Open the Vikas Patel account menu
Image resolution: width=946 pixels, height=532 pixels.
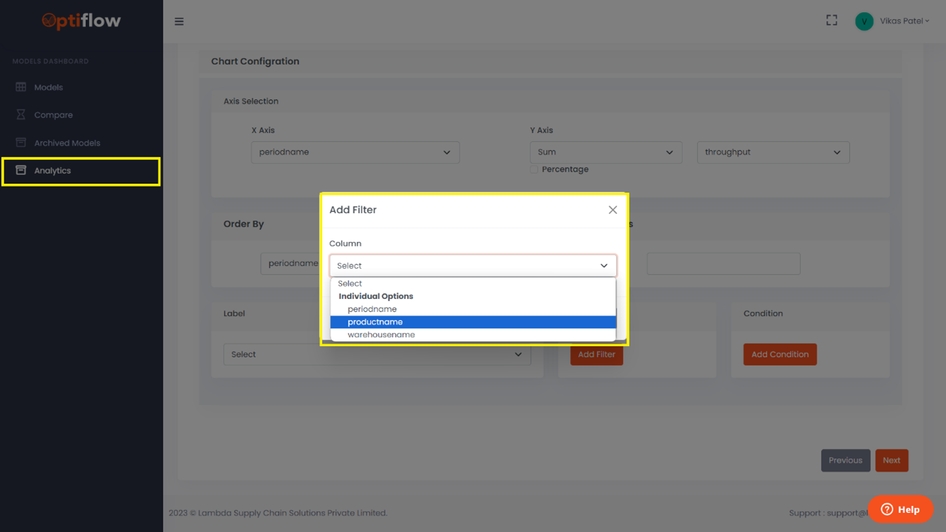coord(892,21)
